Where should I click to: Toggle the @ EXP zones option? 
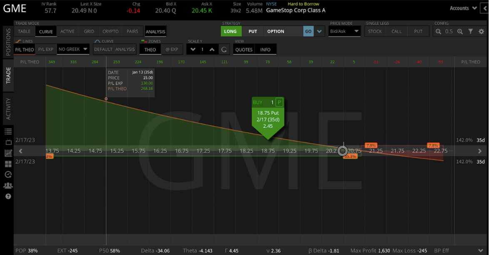[172, 49]
